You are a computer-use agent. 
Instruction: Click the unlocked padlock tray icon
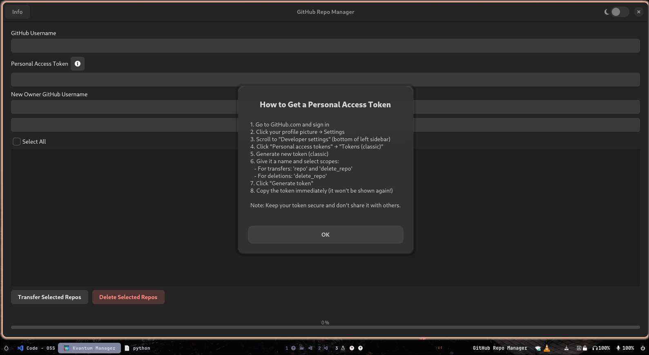pyautogui.click(x=585, y=348)
